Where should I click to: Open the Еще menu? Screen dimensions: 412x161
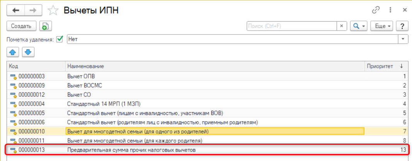click(381, 26)
